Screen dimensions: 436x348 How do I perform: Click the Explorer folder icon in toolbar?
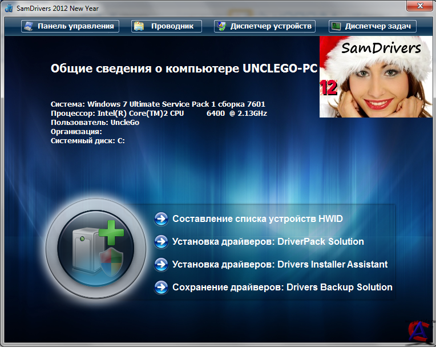point(138,26)
